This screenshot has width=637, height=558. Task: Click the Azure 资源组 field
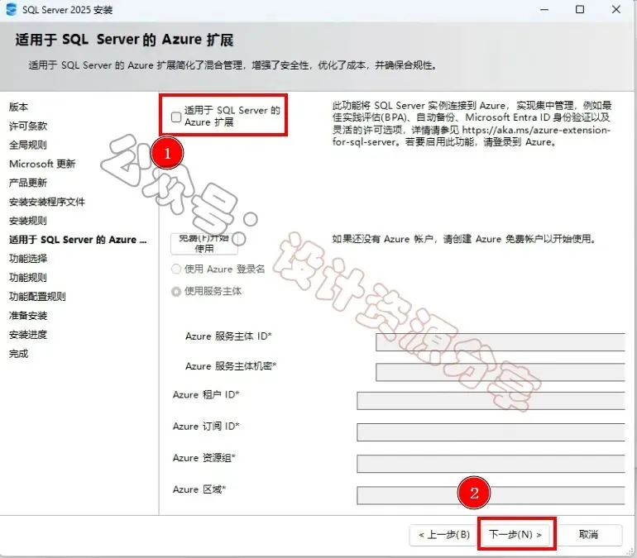tap(491, 464)
